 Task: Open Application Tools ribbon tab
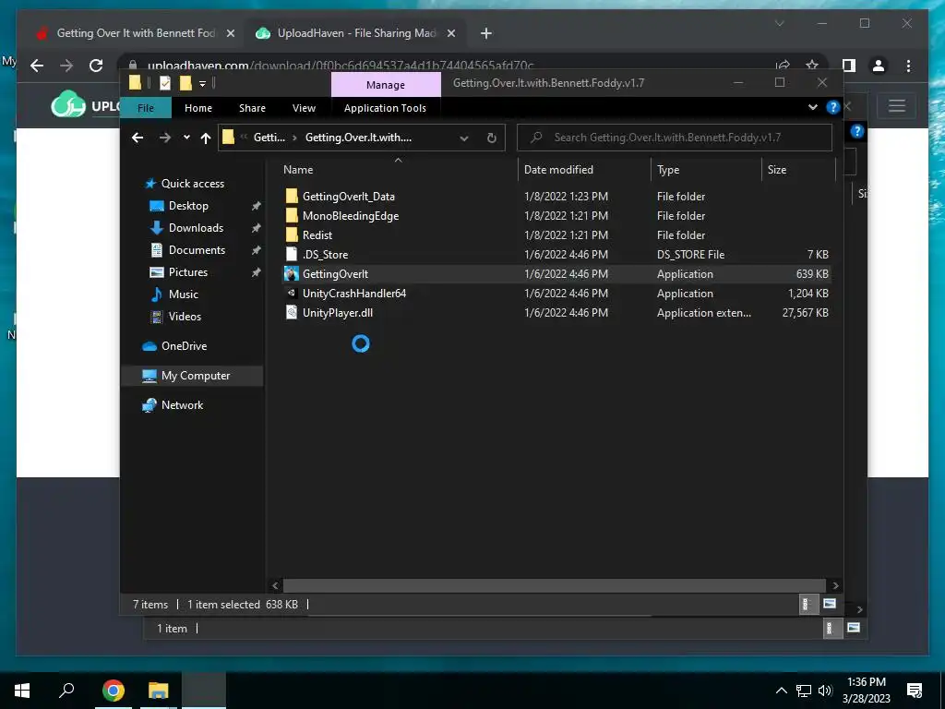385,108
